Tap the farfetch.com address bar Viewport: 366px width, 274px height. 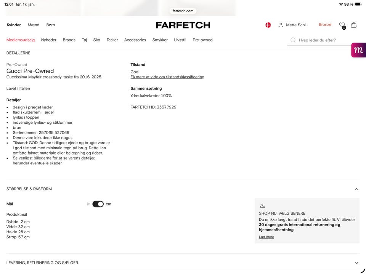pyautogui.click(x=183, y=11)
